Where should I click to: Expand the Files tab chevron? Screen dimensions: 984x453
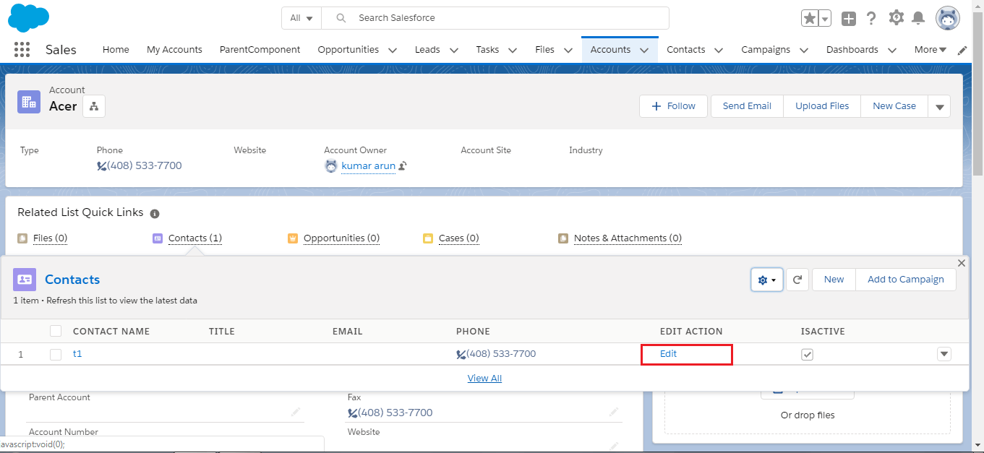click(x=568, y=50)
